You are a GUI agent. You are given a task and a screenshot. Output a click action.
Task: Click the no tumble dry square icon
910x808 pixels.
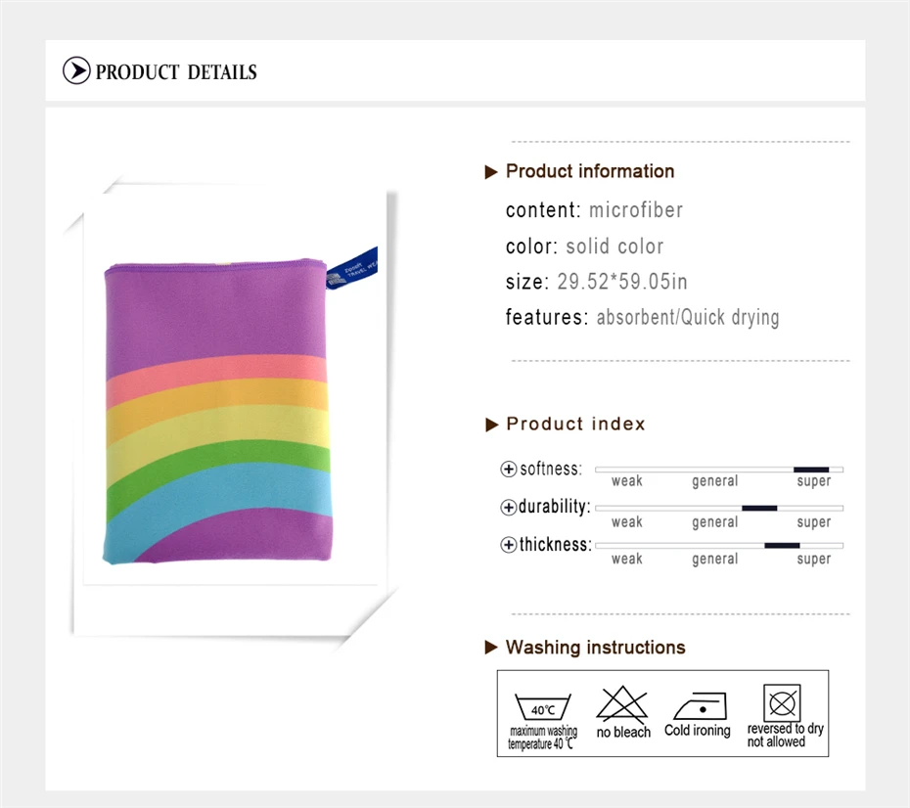pyautogui.click(x=782, y=703)
